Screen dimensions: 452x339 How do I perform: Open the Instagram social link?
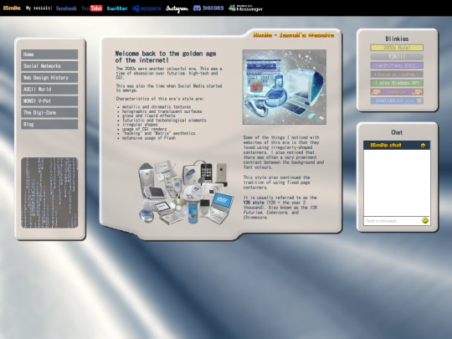[177, 8]
